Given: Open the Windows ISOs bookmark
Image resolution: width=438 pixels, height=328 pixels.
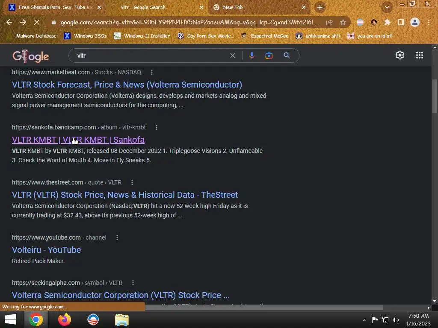Looking at the screenshot, I should [85, 36].
